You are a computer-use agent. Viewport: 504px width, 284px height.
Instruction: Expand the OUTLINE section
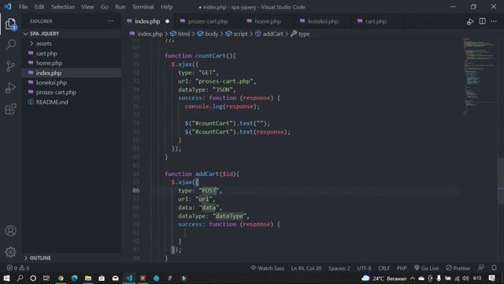(40, 258)
